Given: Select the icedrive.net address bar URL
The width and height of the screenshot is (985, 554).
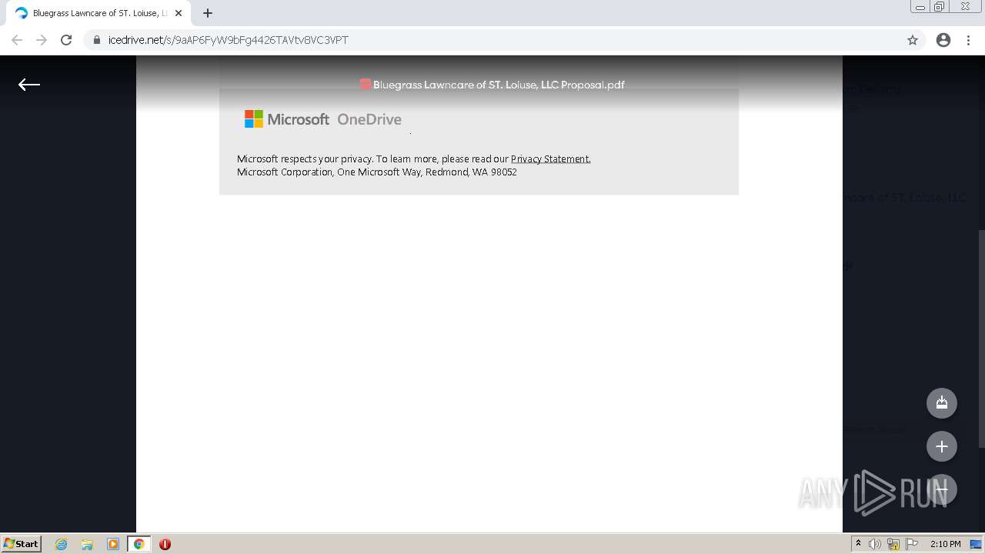Looking at the screenshot, I should tap(229, 40).
